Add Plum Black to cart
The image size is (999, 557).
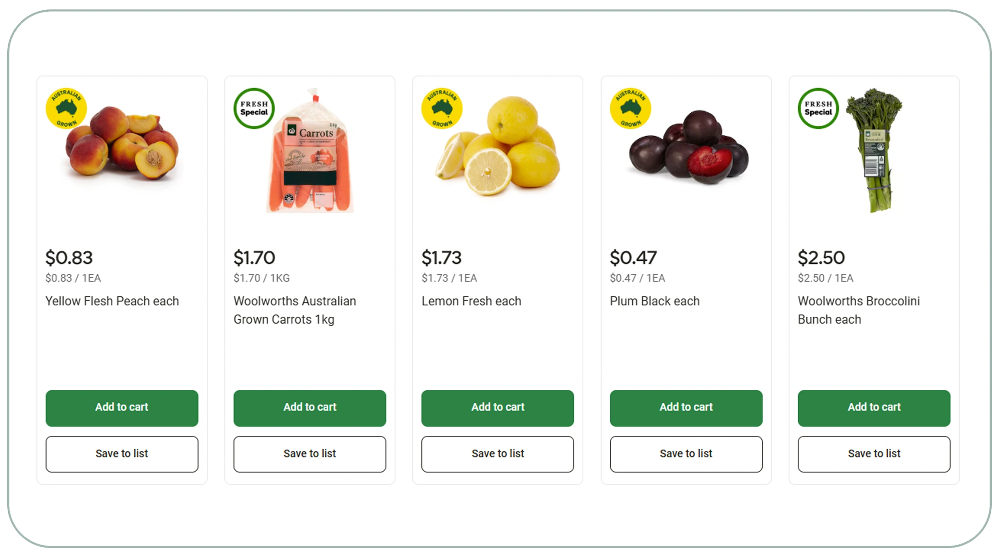point(685,408)
